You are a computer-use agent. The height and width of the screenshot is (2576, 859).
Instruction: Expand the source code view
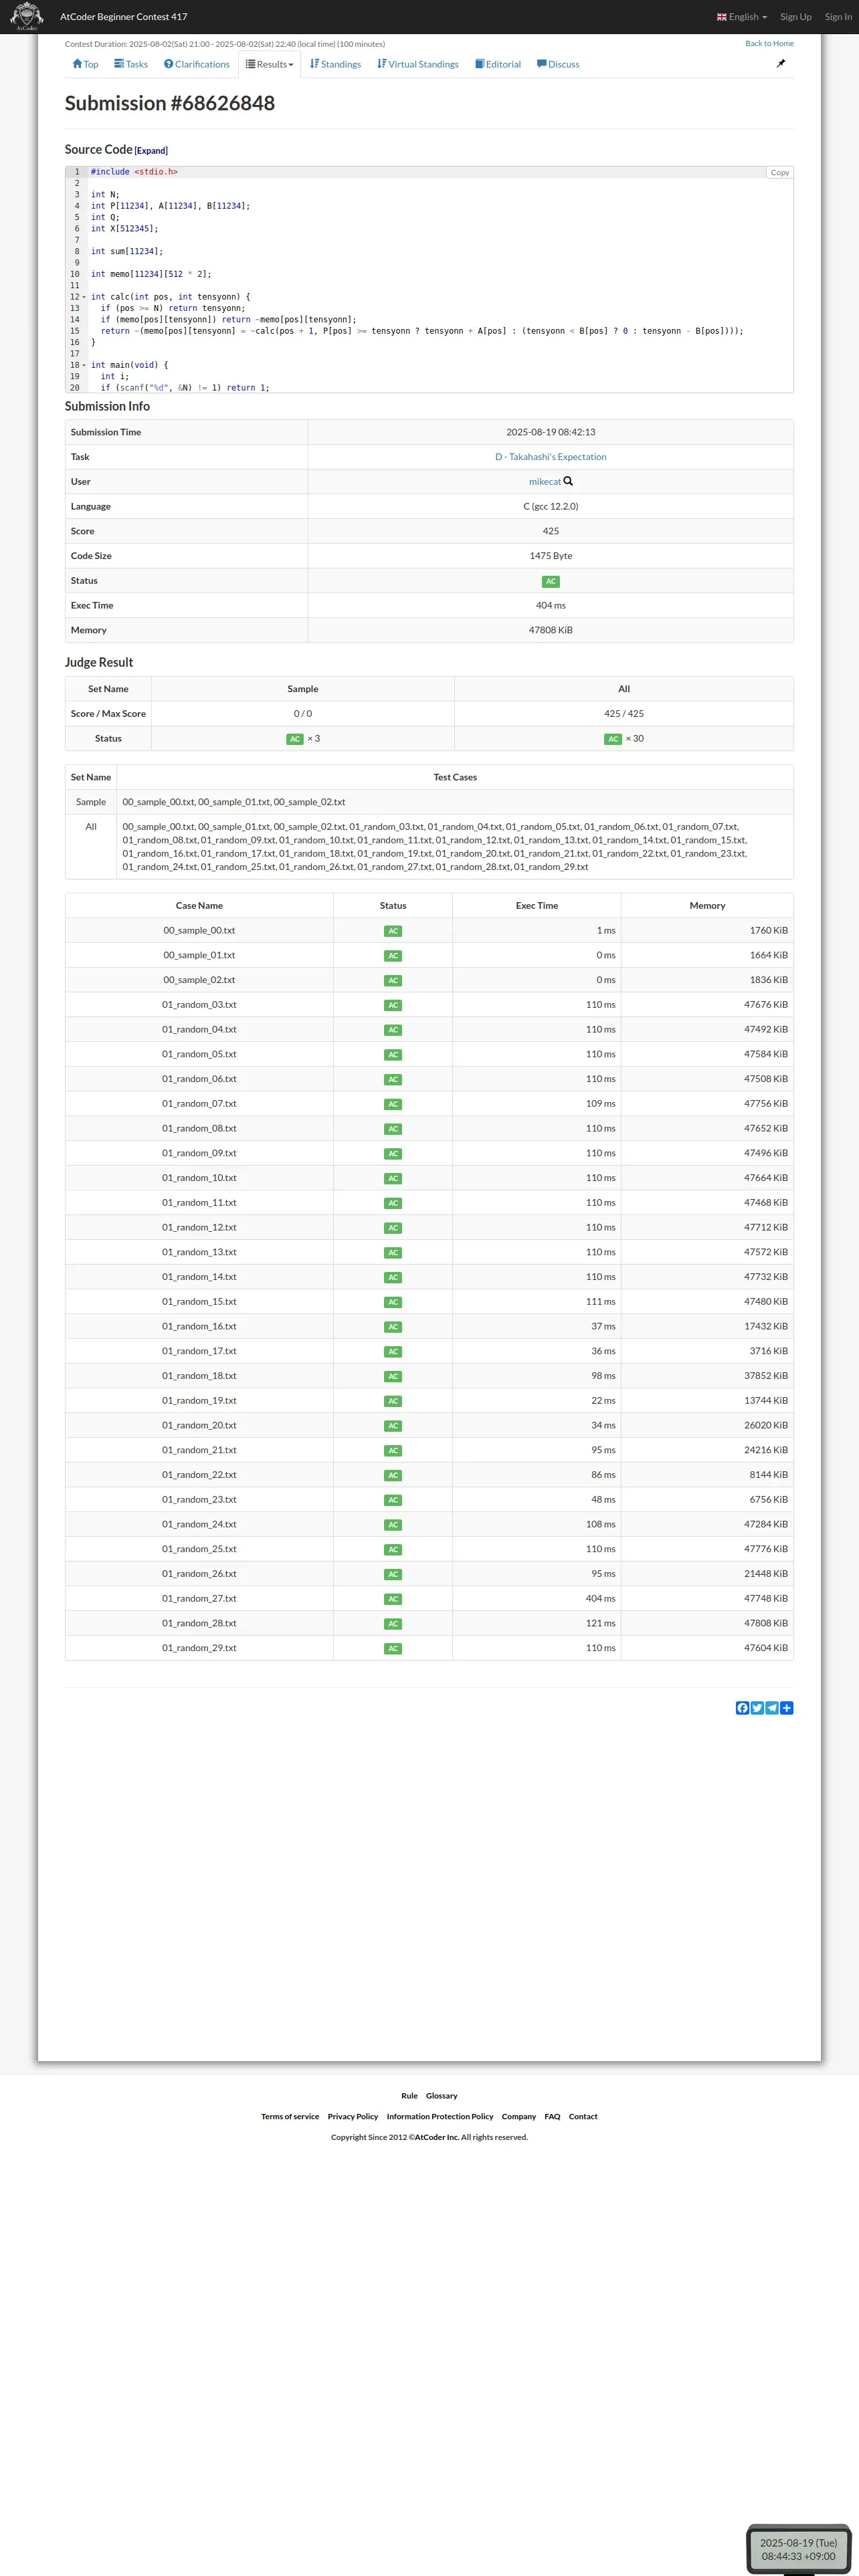[151, 151]
